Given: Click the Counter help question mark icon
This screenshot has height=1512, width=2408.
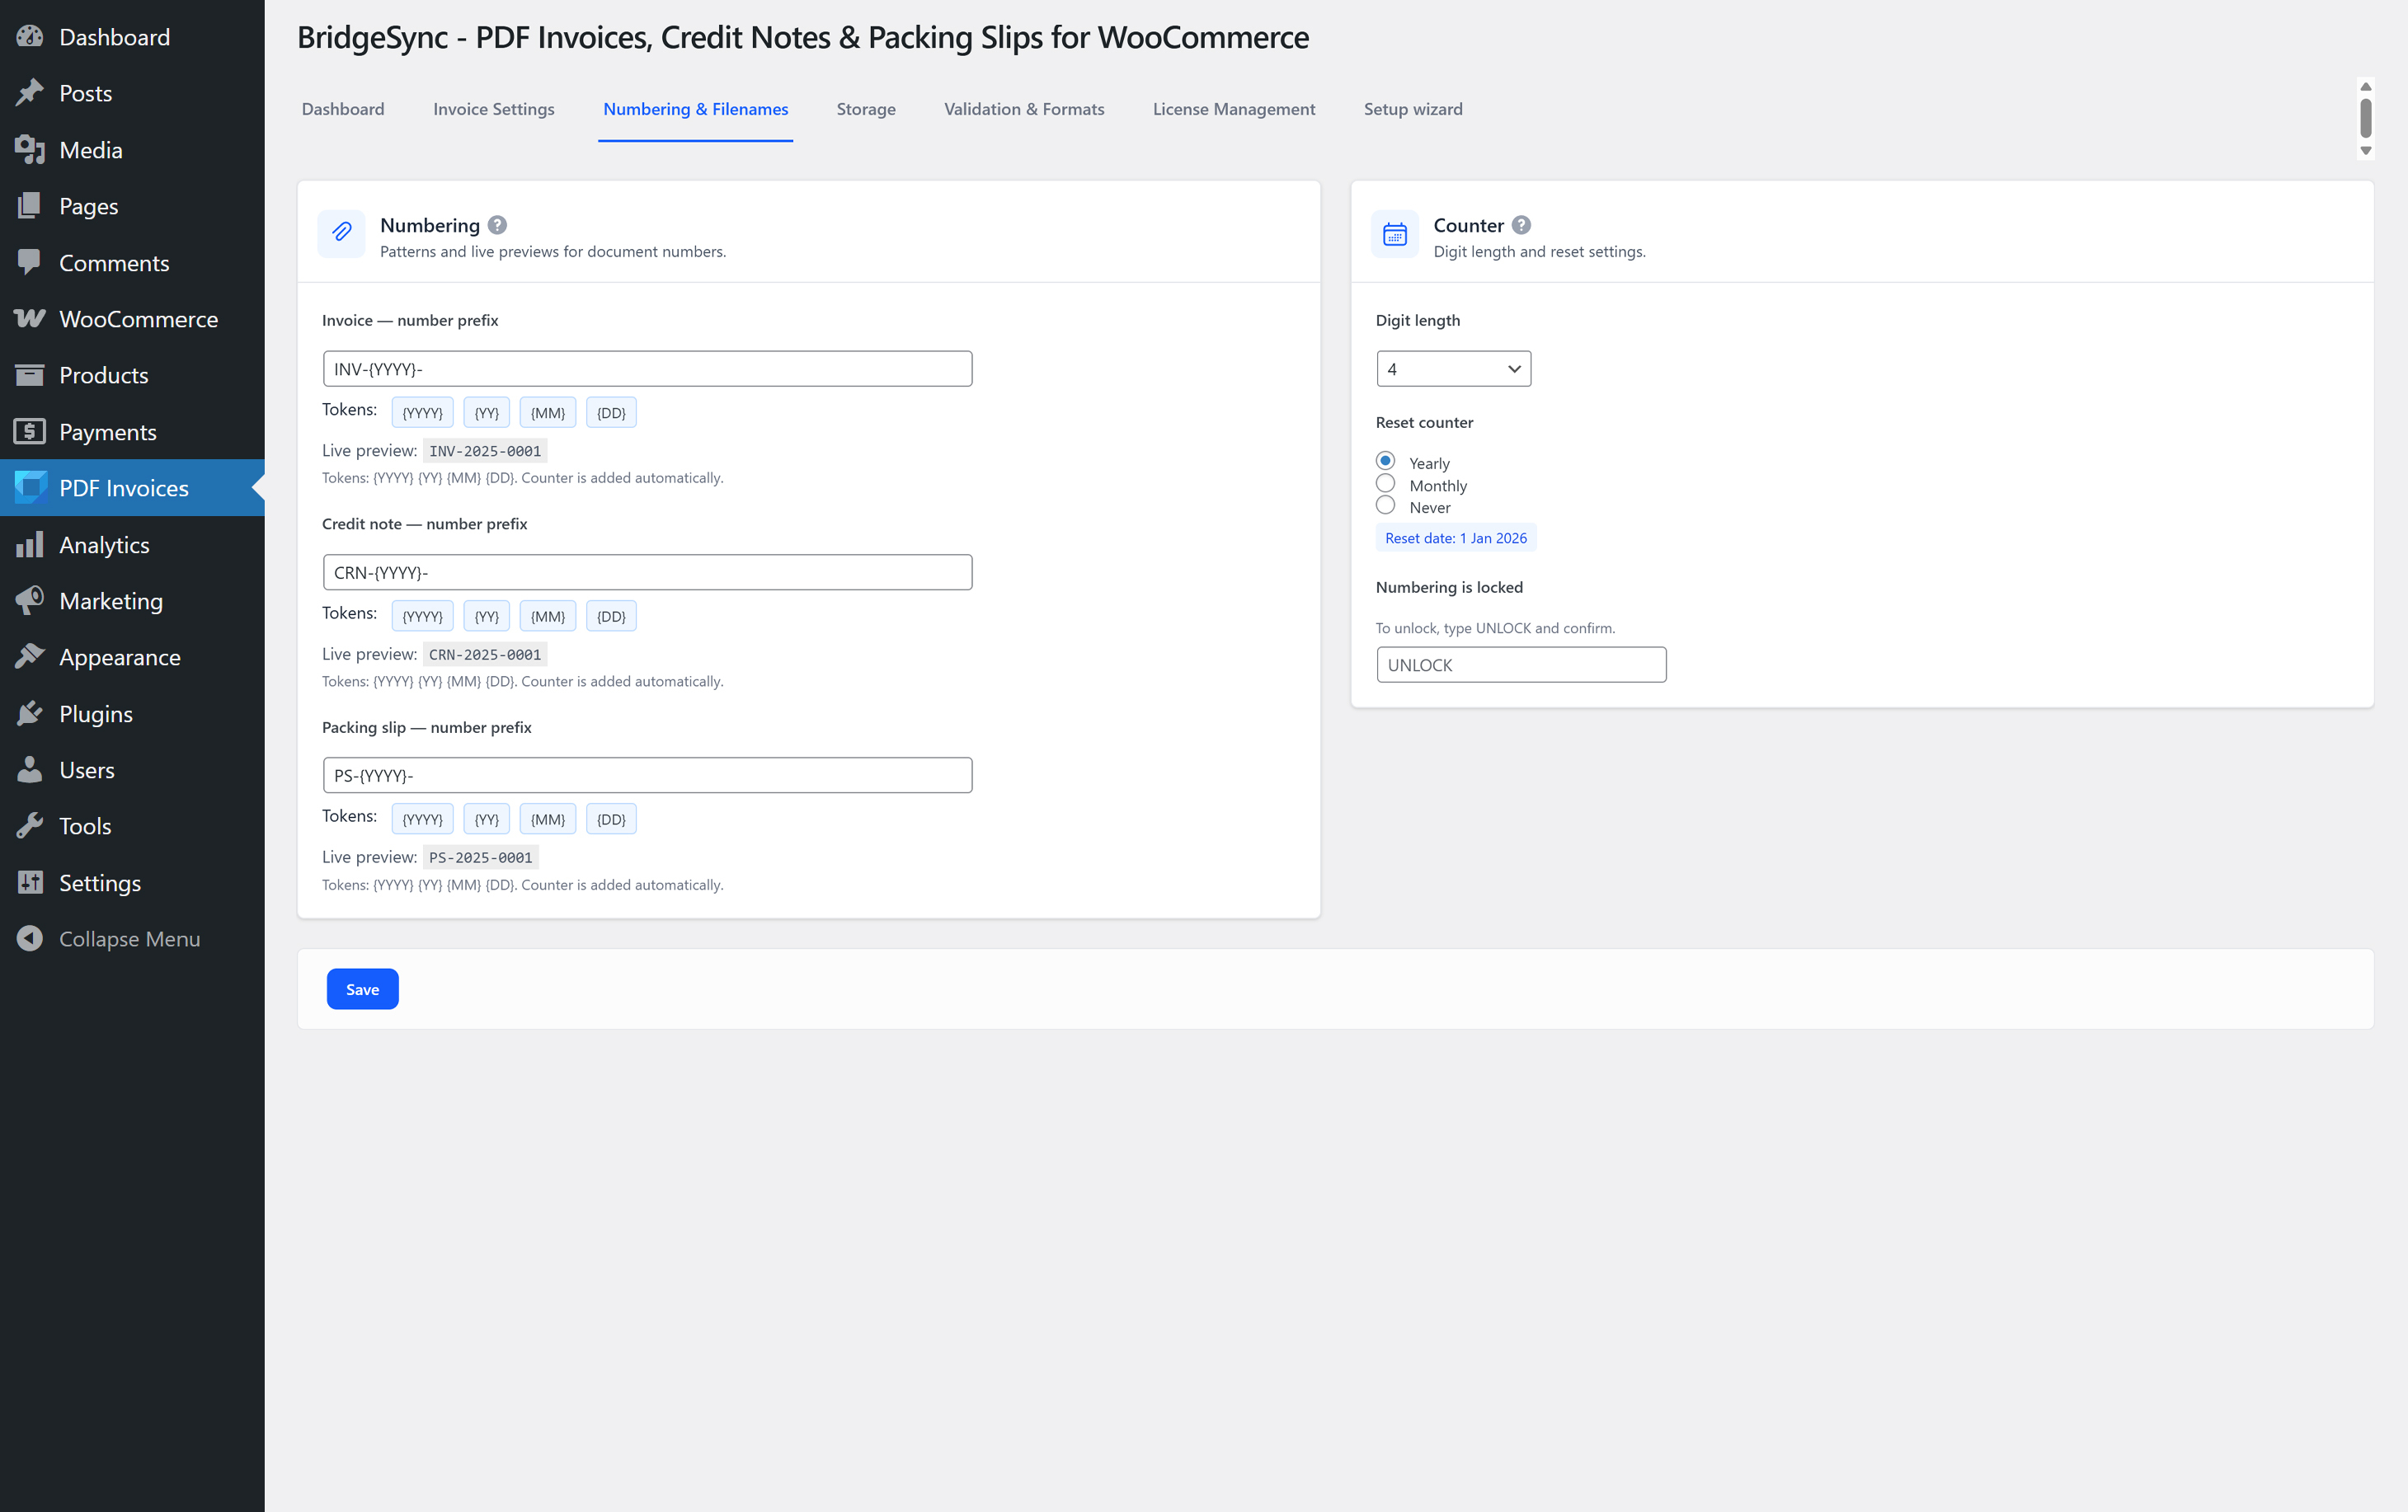Looking at the screenshot, I should [x=1521, y=225].
